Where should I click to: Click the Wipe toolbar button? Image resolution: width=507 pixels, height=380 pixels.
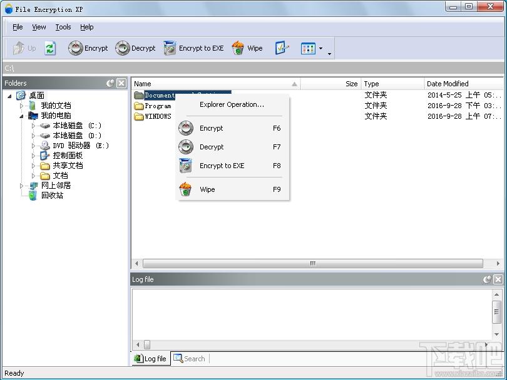[247, 48]
